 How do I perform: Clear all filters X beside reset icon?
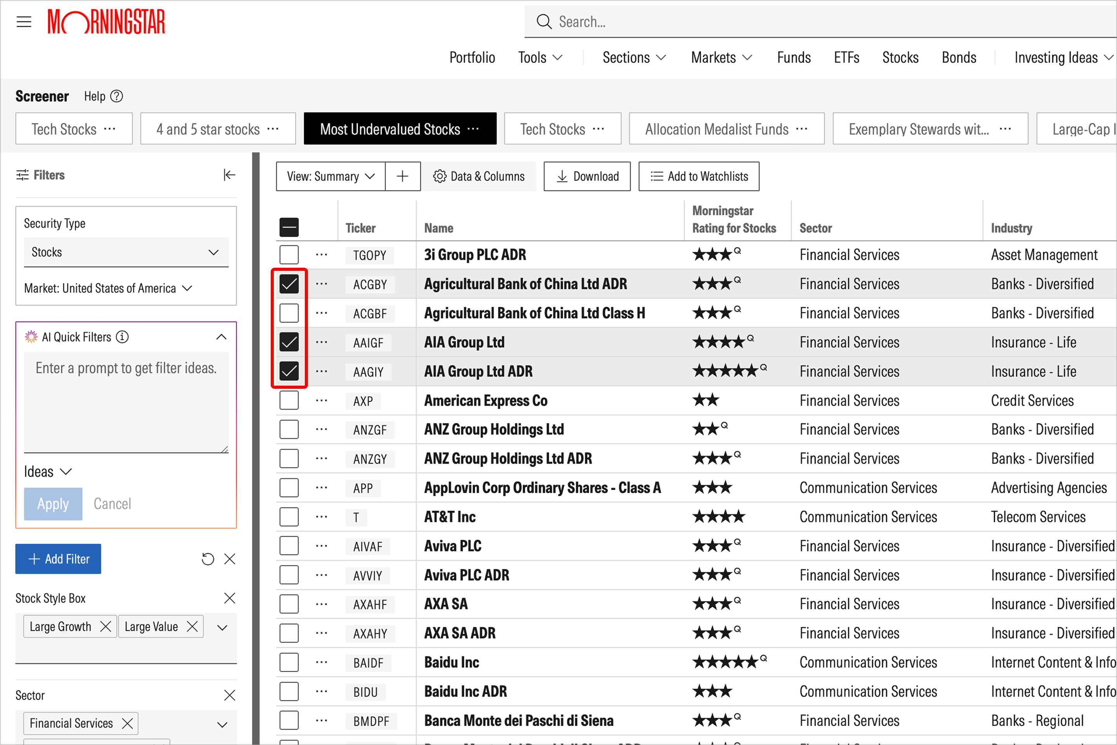(x=230, y=559)
